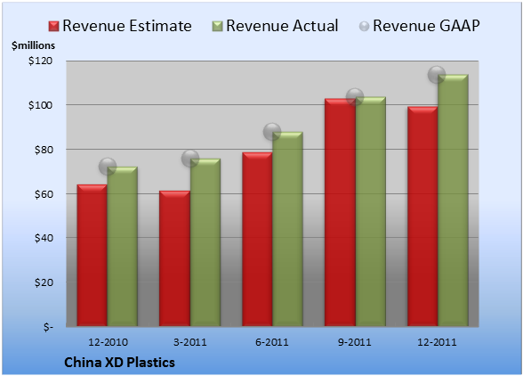The image size is (523, 376).
Task: Select the 'Revenue Estimate' legend label
Action: [x=127, y=26]
